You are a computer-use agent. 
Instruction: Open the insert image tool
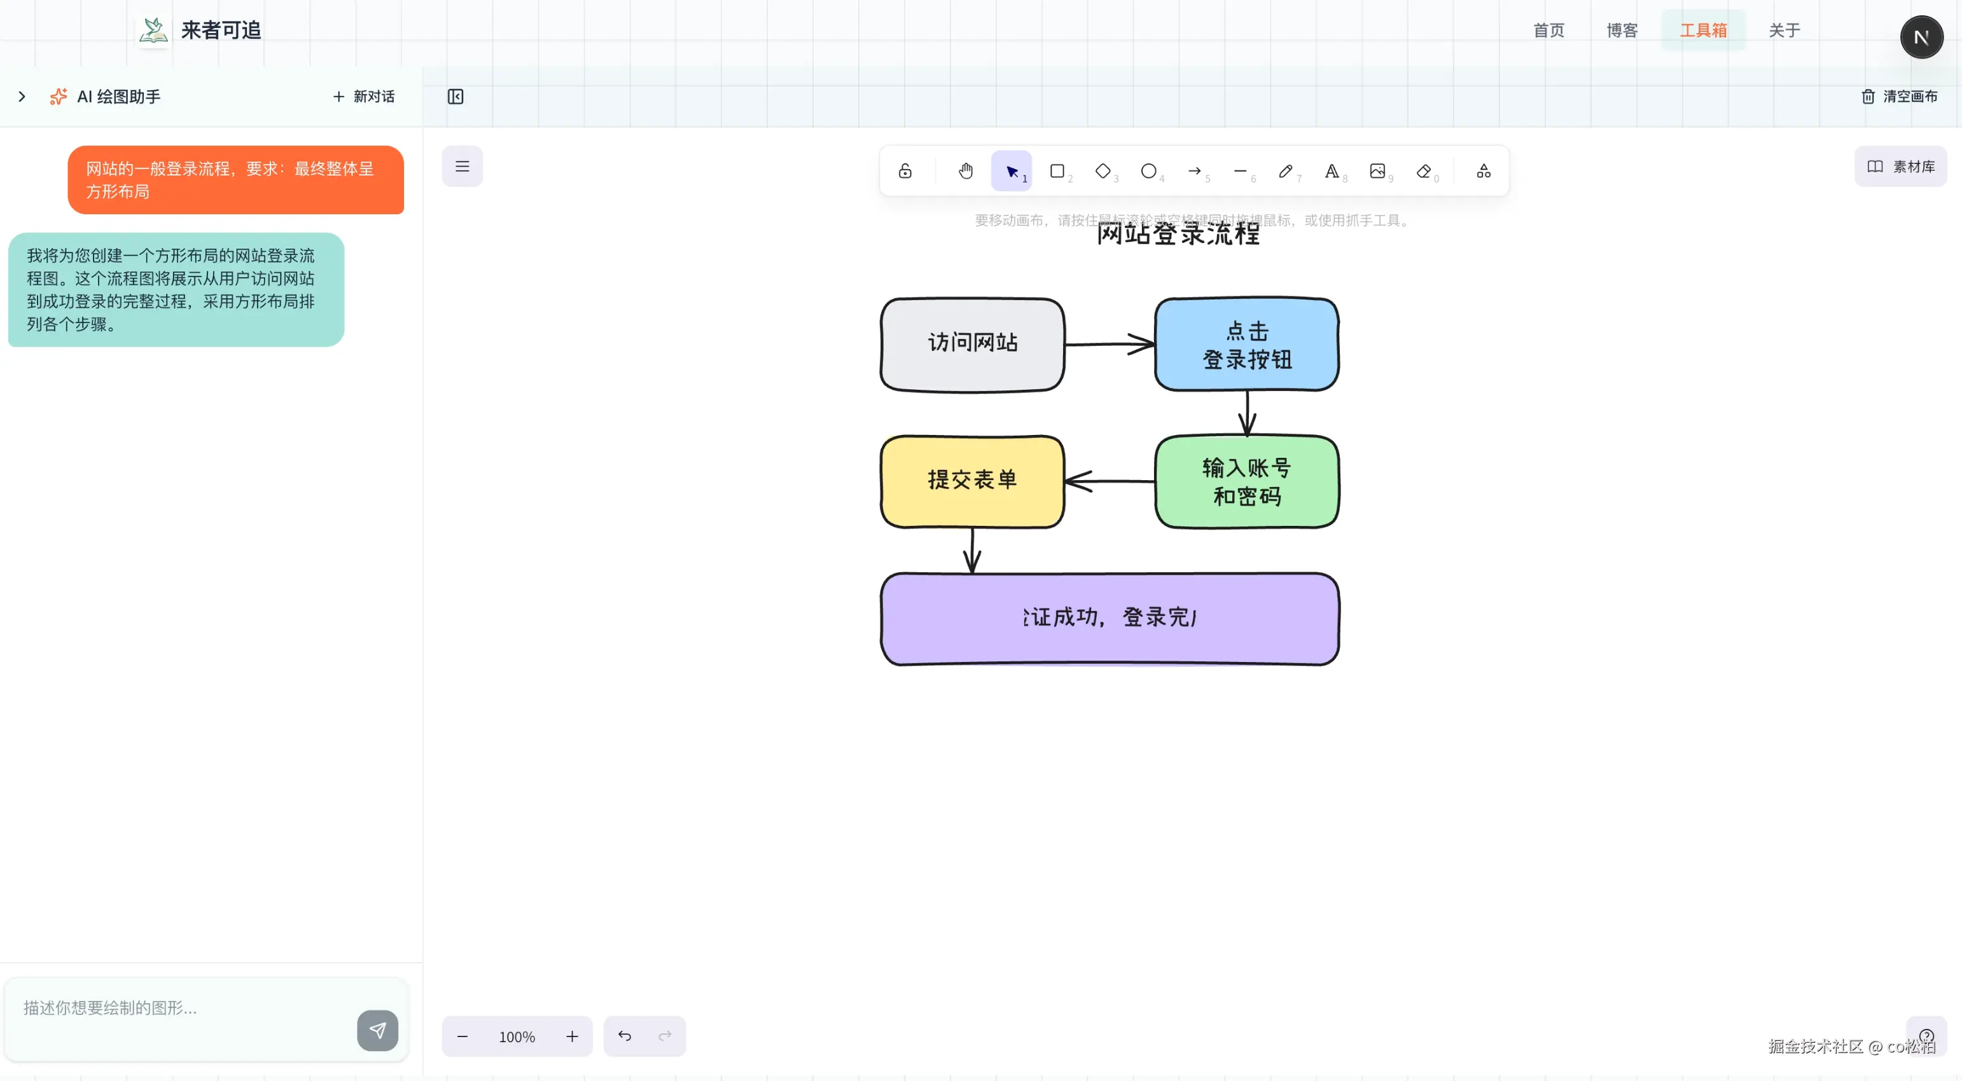point(1377,170)
